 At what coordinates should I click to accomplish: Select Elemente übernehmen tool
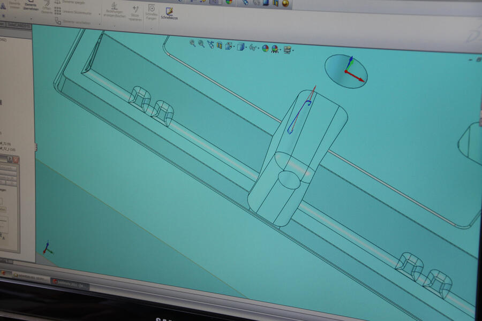[31, 5]
